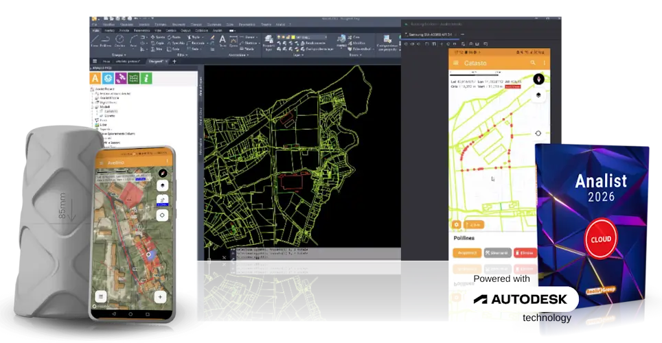This screenshot has height=343, width=662.
Task: Open the Taglia dropdown arrow
Action: point(202,37)
